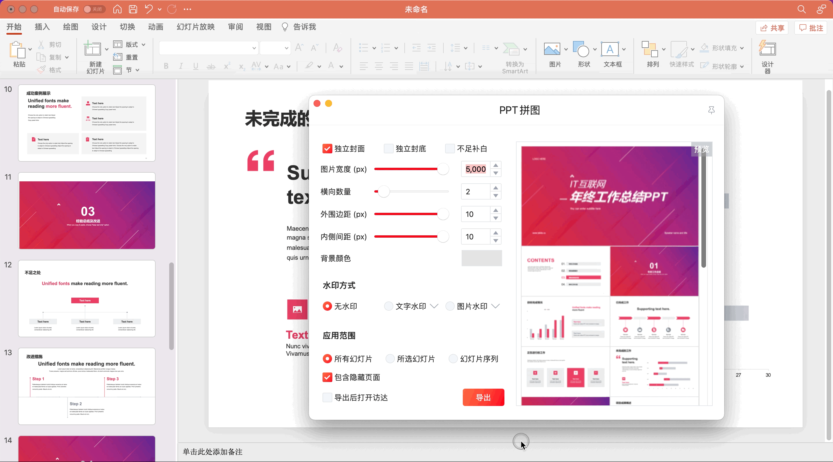Uncheck the 独立封面 checkbox

pyautogui.click(x=327, y=148)
